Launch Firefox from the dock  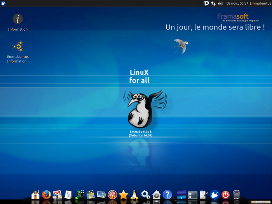click(46, 195)
